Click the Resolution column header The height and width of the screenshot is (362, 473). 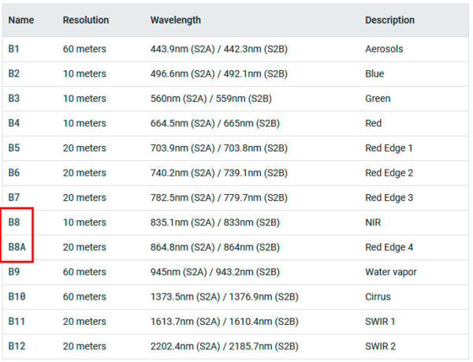[x=86, y=20]
